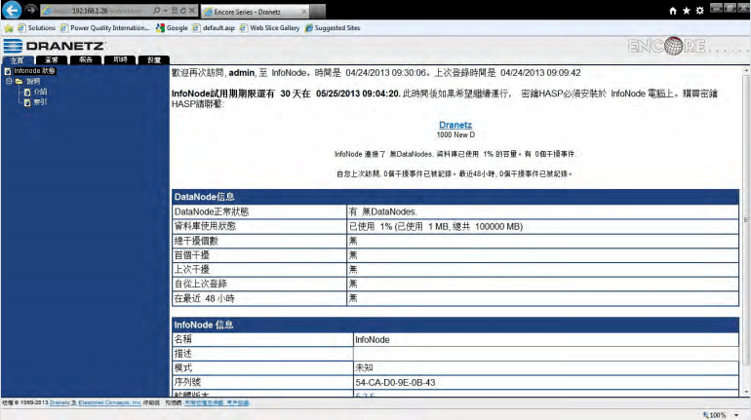This screenshot has height=420, width=751.
Task: Click the Dranetz logo
Action: [54, 46]
